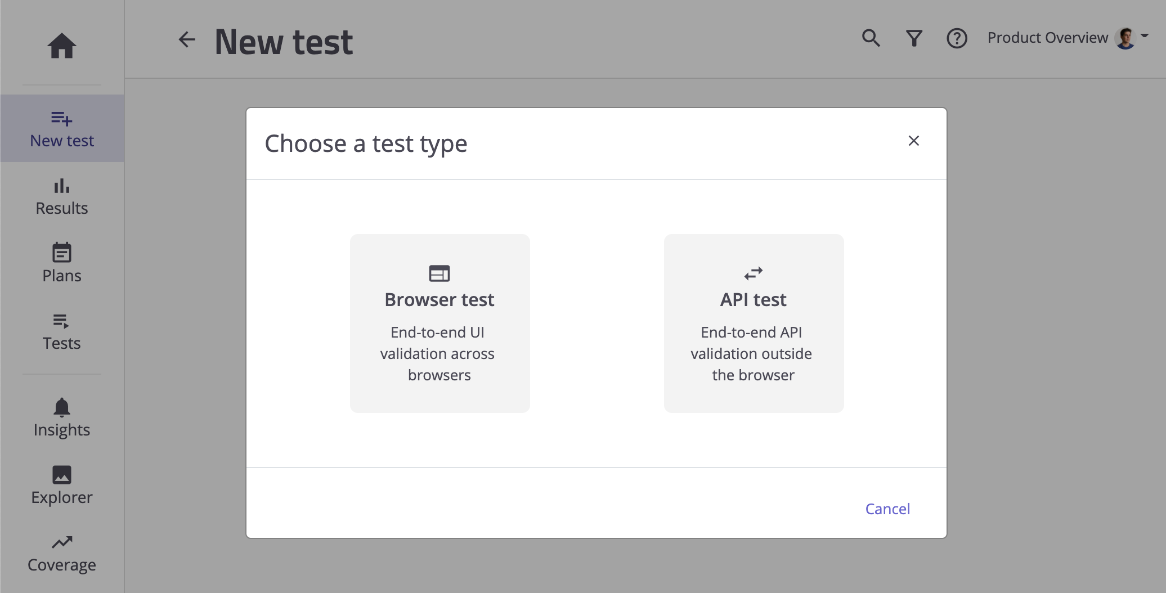This screenshot has height=593, width=1166.
Task: Click the Insights bell icon
Action: [x=62, y=407]
